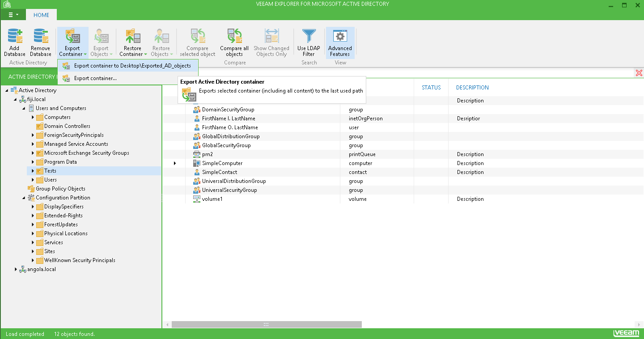This screenshot has height=339, width=644.
Task: Click the DomainSecurityGroup group icon
Action: click(197, 110)
